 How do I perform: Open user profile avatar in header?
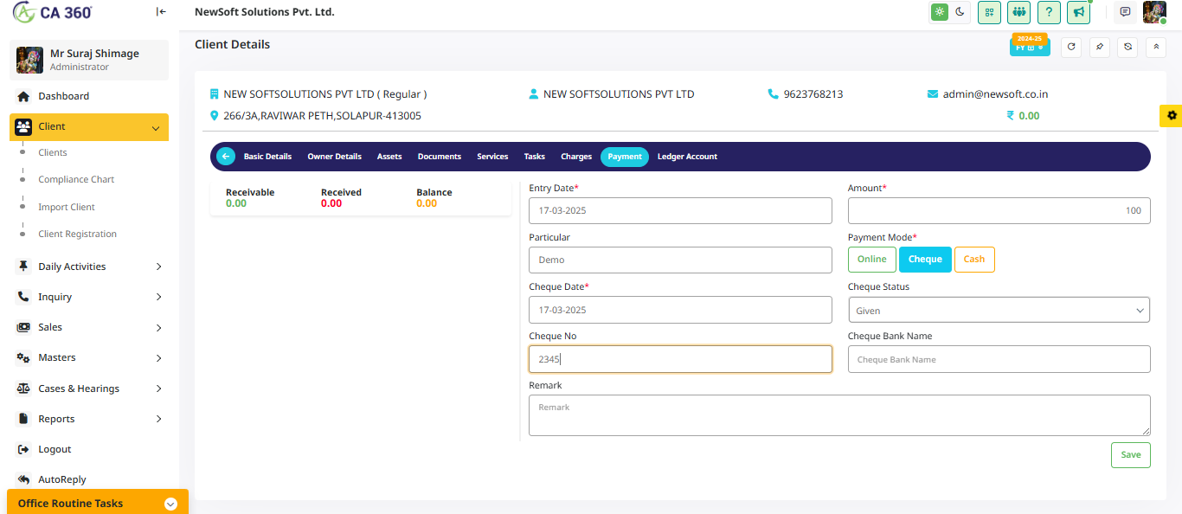tap(1155, 12)
